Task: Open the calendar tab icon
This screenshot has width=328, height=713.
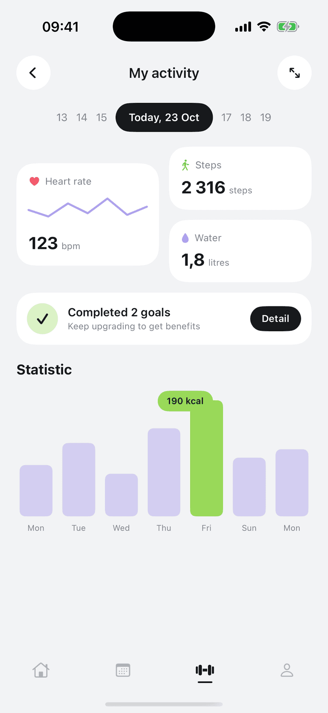Action: coord(123,670)
